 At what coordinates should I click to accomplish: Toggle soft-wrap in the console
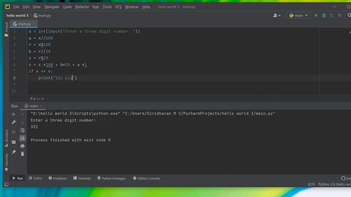tap(22, 130)
